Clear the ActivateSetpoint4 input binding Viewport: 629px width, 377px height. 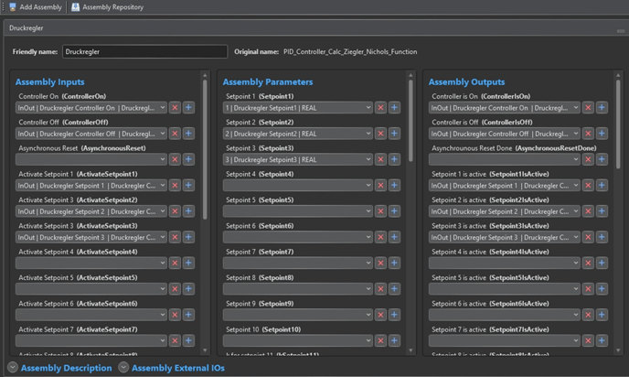[175, 263]
